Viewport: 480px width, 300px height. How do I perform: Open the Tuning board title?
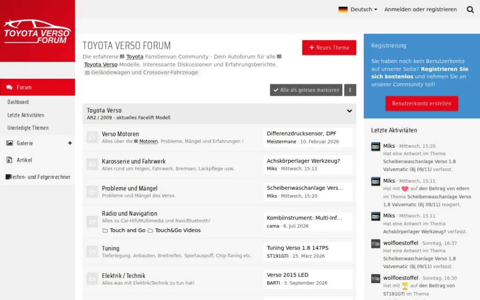pos(111,248)
